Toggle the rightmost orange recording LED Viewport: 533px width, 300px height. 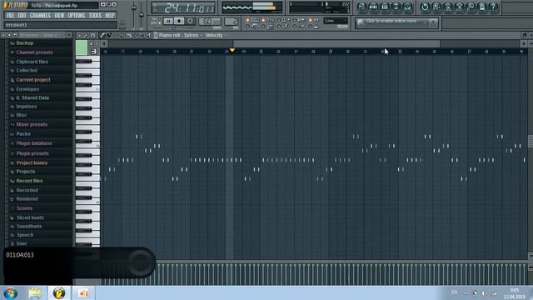(310, 20)
